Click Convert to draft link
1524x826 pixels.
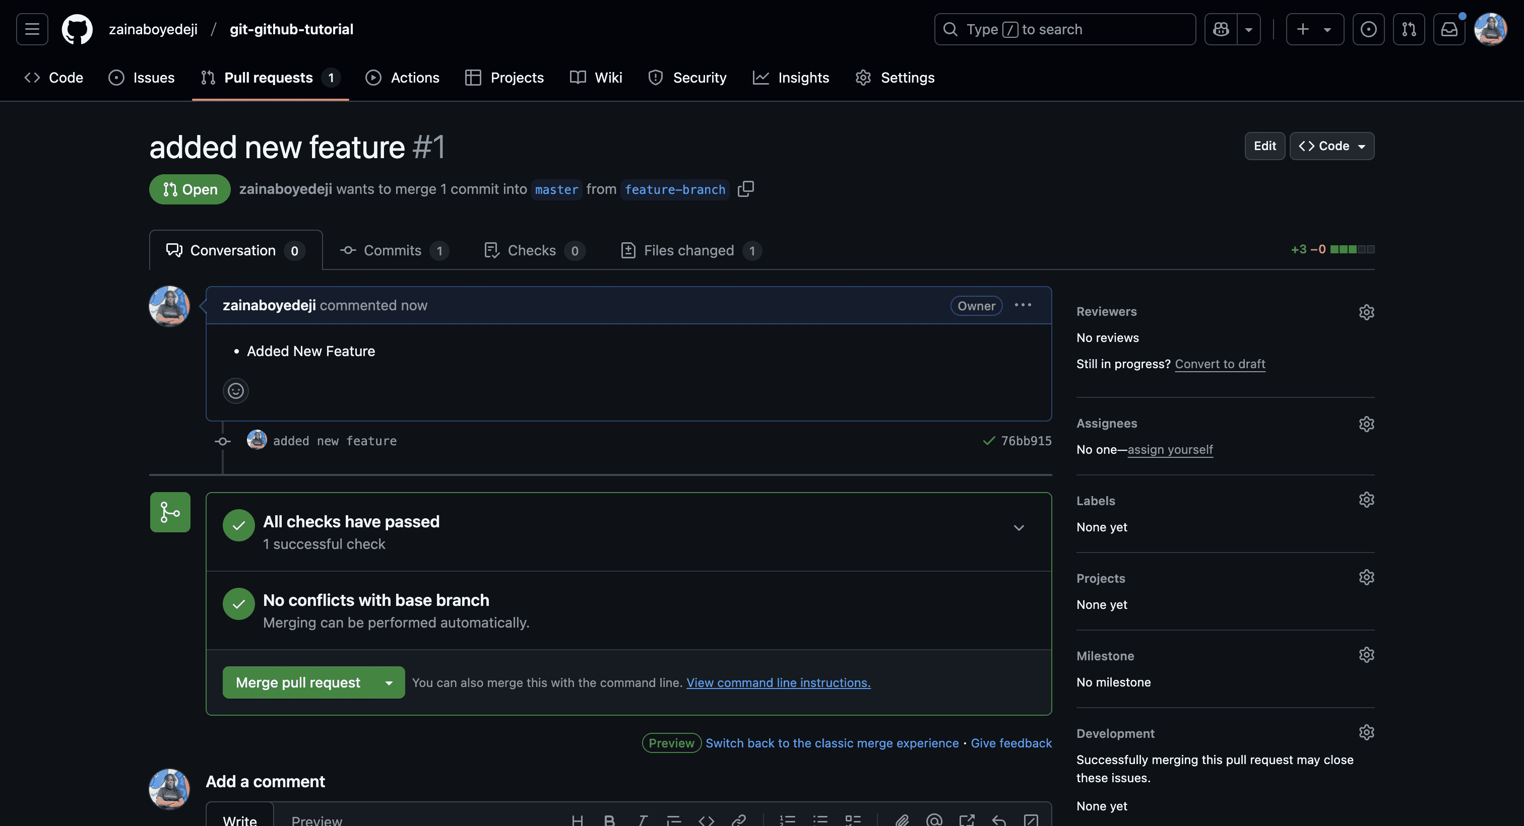click(1219, 364)
